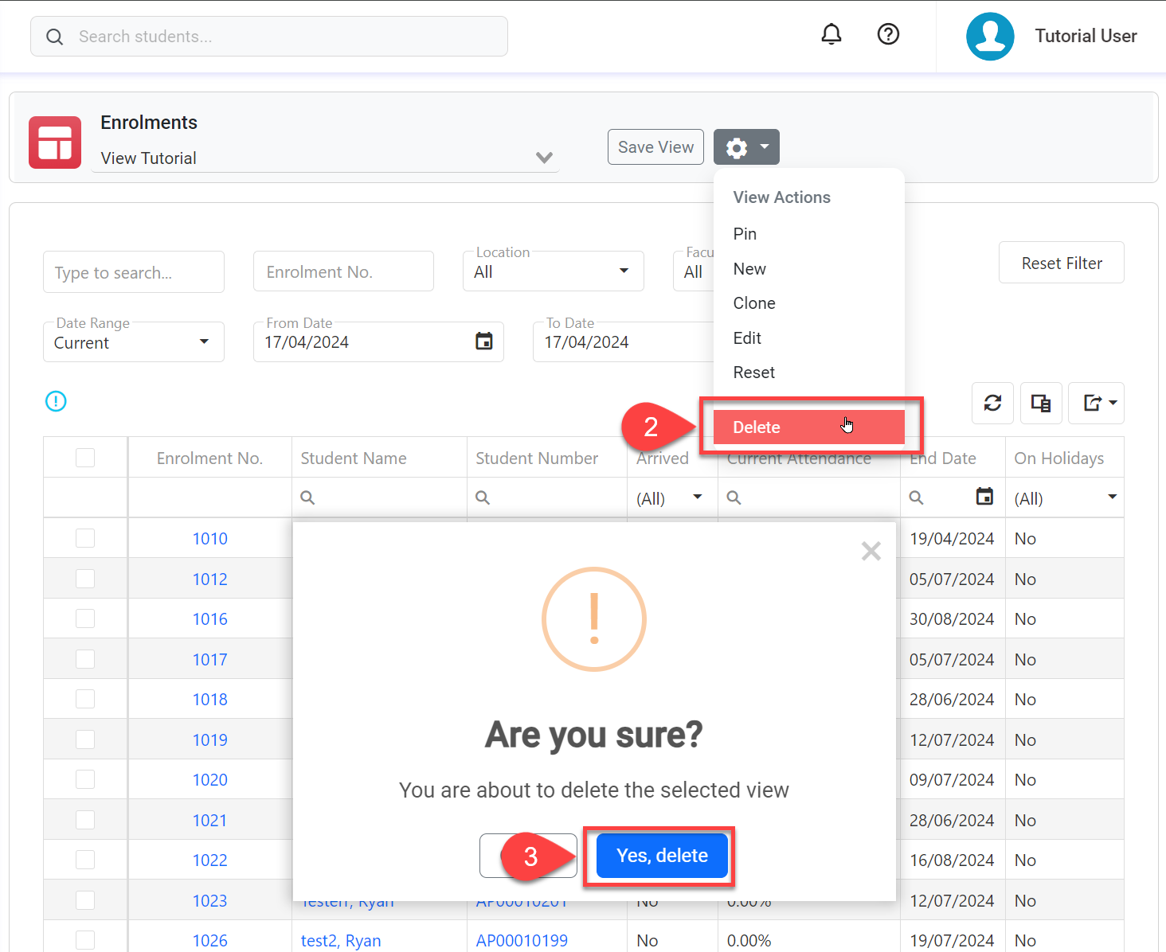Choose Delete from View Actions
The height and width of the screenshot is (952, 1166).
(x=809, y=427)
